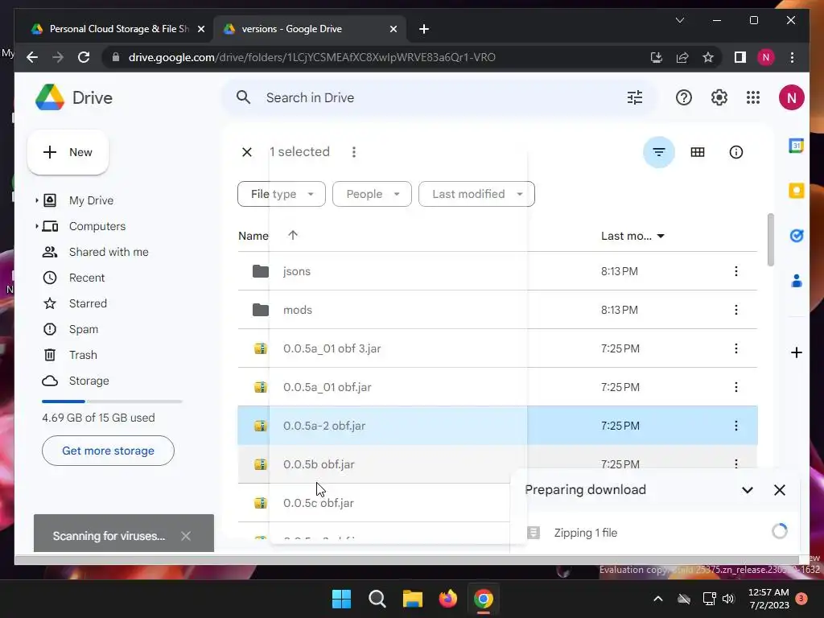Open Firefox from the taskbar
The width and height of the screenshot is (824, 618).
[447, 599]
